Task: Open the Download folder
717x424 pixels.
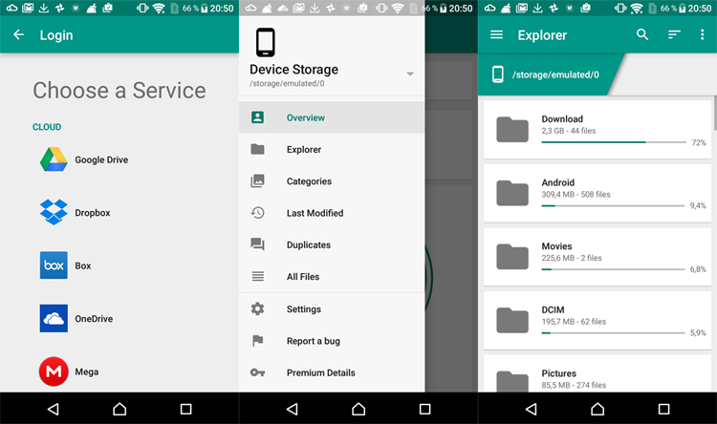Action: point(597,129)
